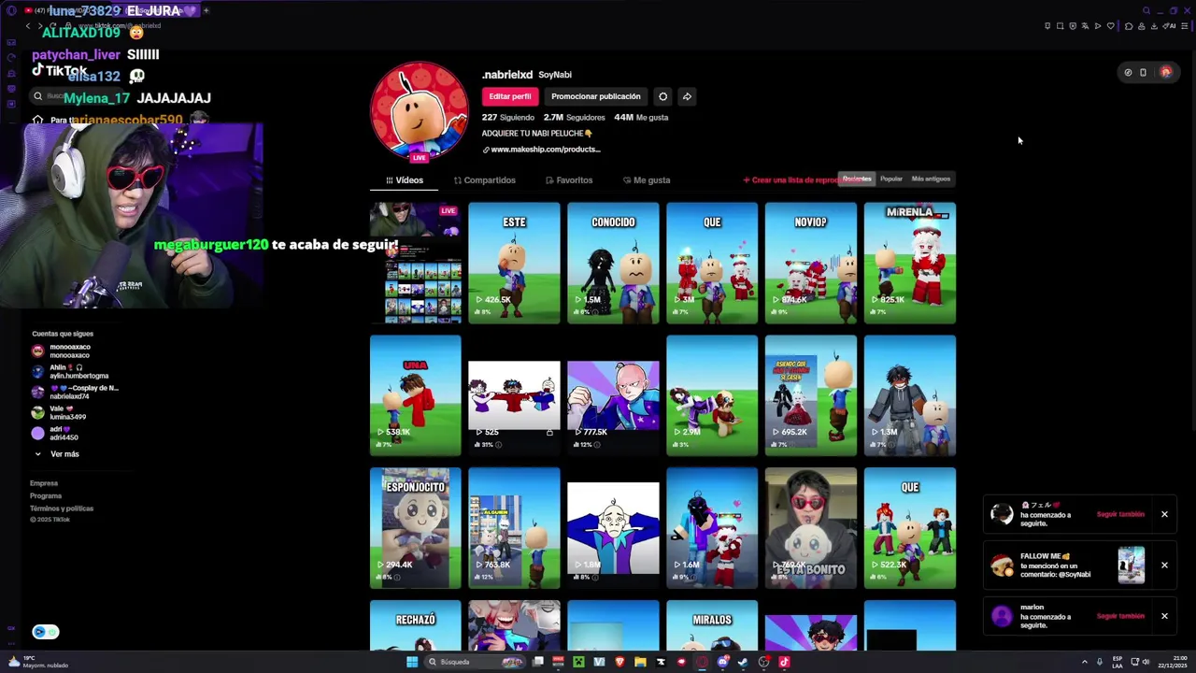This screenshot has width=1196, height=673.
Task: Open the LIVE stream thumbnail in grid
Action: tap(416, 263)
